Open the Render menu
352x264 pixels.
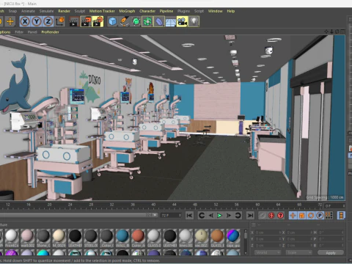64,11
